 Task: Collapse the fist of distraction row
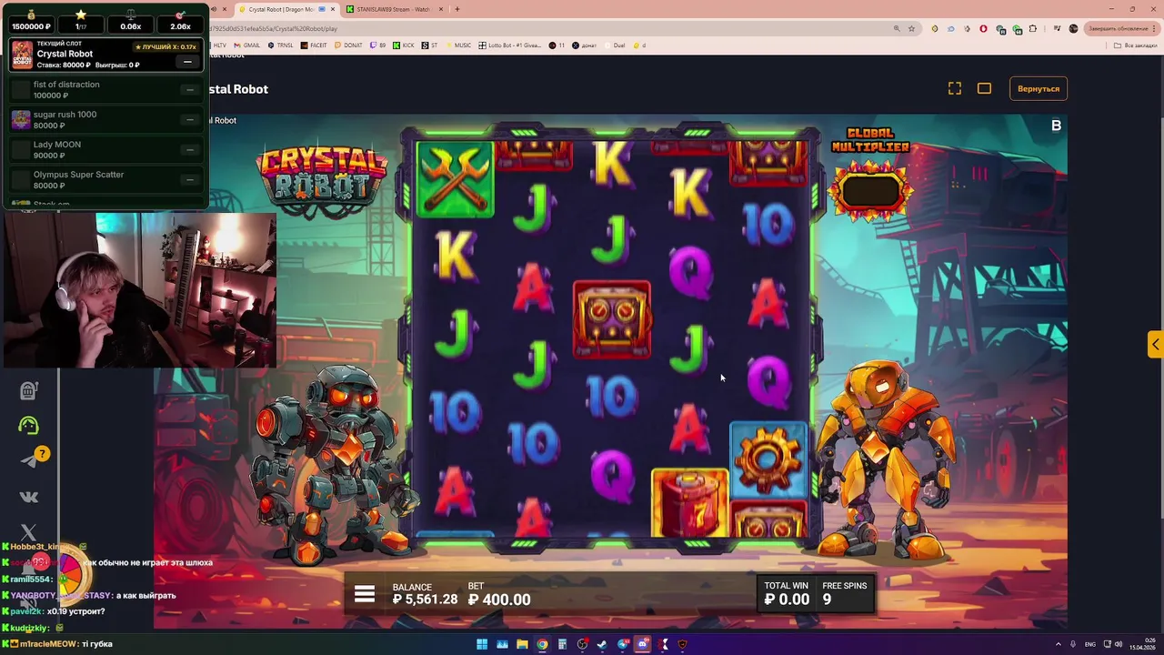click(189, 90)
